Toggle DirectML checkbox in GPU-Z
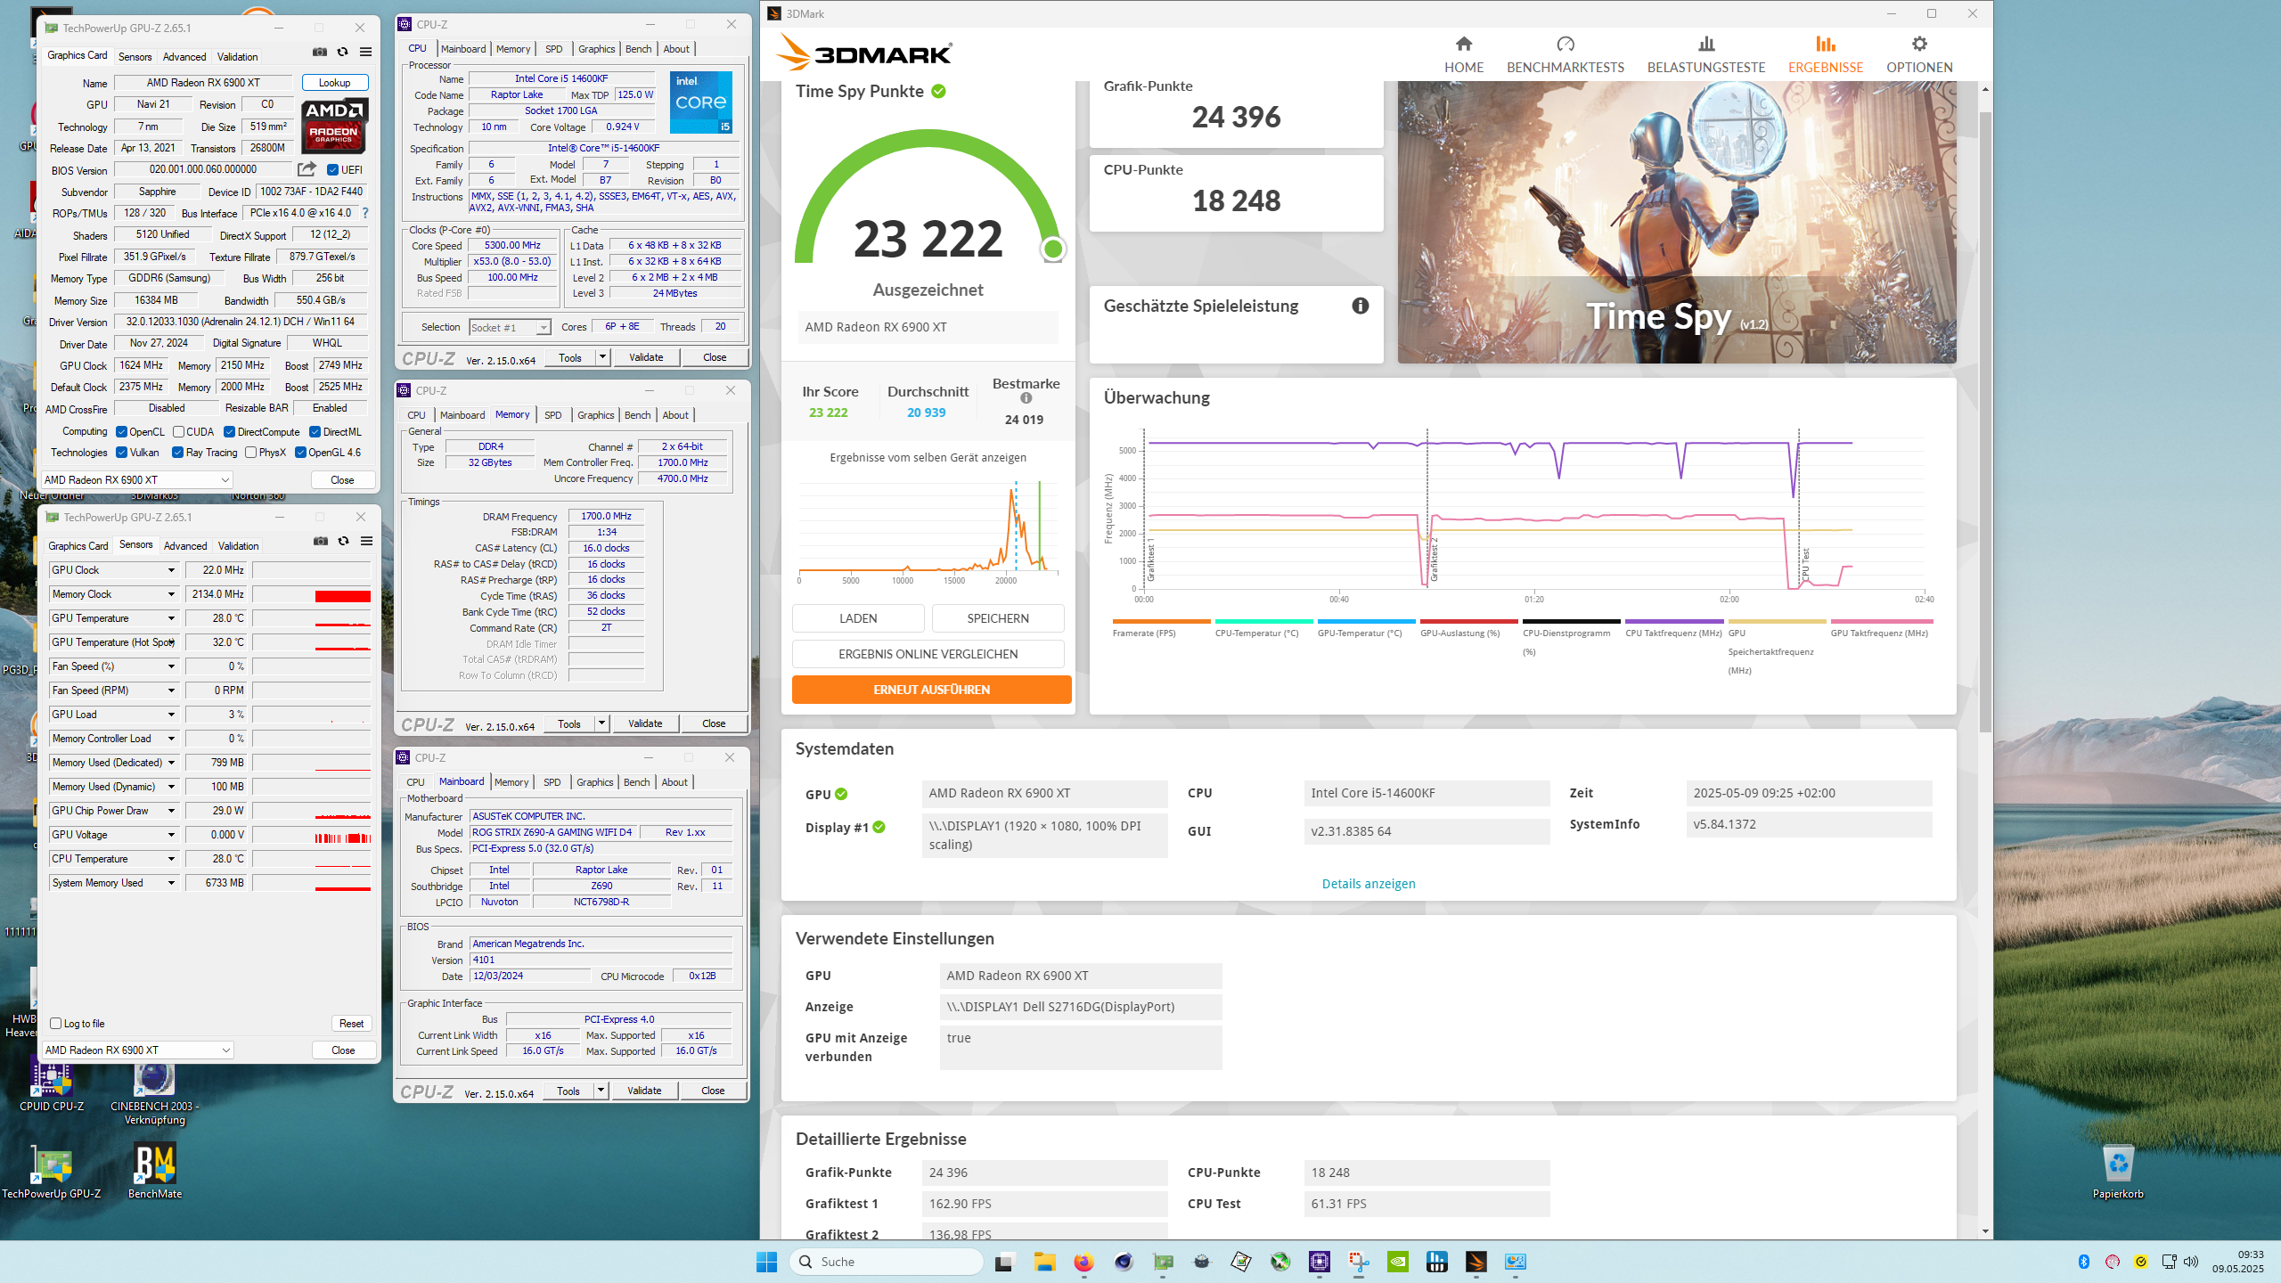The height and width of the screenshot is (1283, 2281). click(x=315, y=432)
